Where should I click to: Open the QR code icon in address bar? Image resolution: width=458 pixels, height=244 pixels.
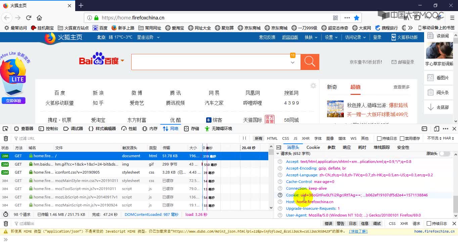pos(335,18)
